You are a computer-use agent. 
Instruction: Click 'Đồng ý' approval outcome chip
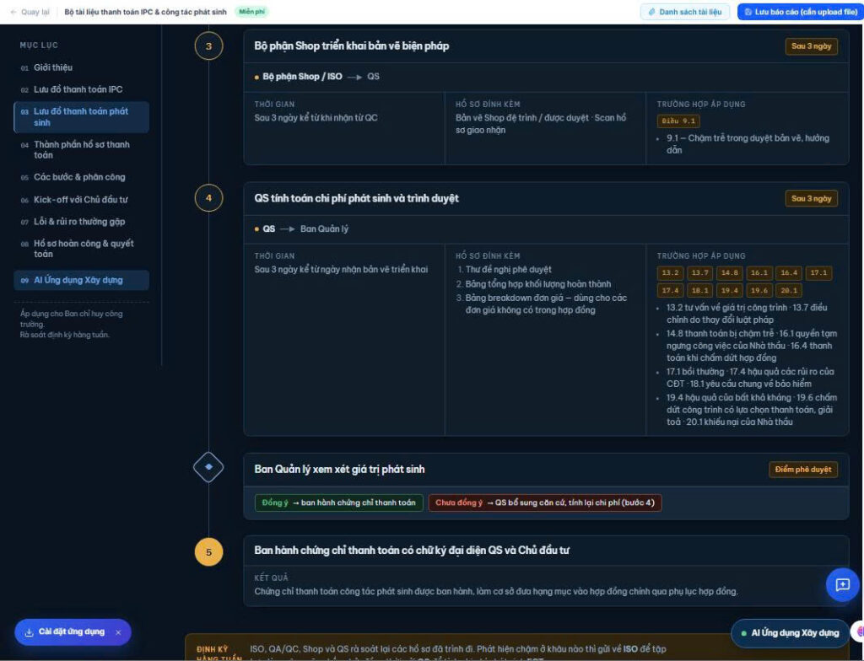(x=339, y=502)
